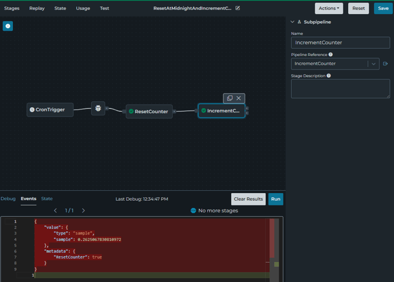Run the debug pipeline
This screenshot has height=282, width=394.
click(276, 199)
